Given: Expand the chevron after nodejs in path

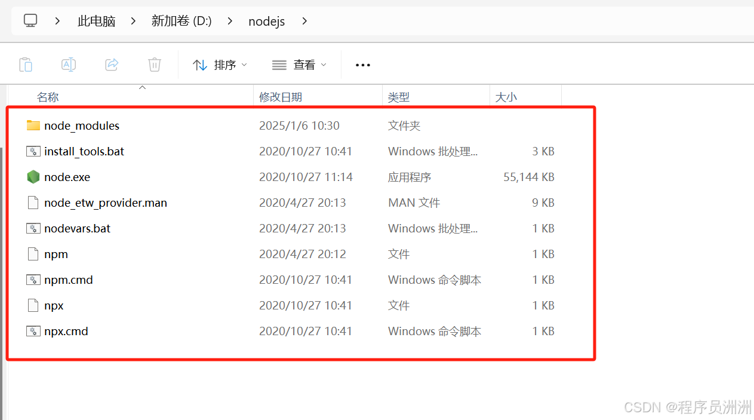Looking at the screenshot, I should (304, 21).
